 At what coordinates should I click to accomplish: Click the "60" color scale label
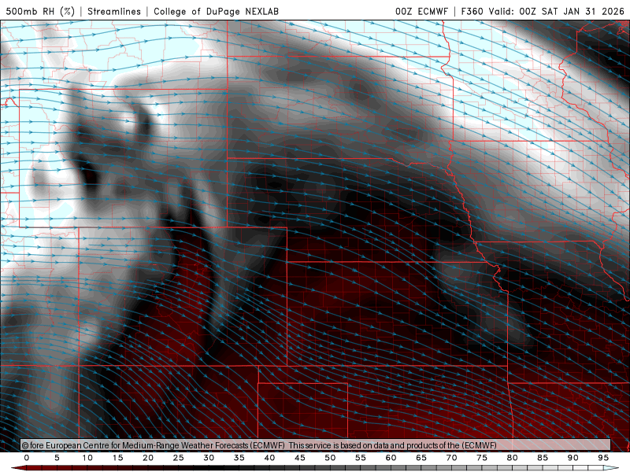[x=391, y=458]
